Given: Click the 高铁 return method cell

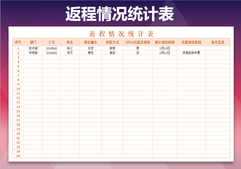Looking at the screenshot, I should (112, 53).
